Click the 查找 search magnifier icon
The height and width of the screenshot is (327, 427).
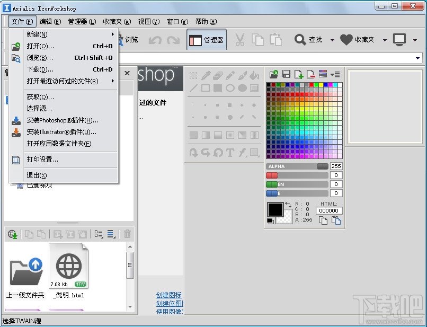click(301, 39)
